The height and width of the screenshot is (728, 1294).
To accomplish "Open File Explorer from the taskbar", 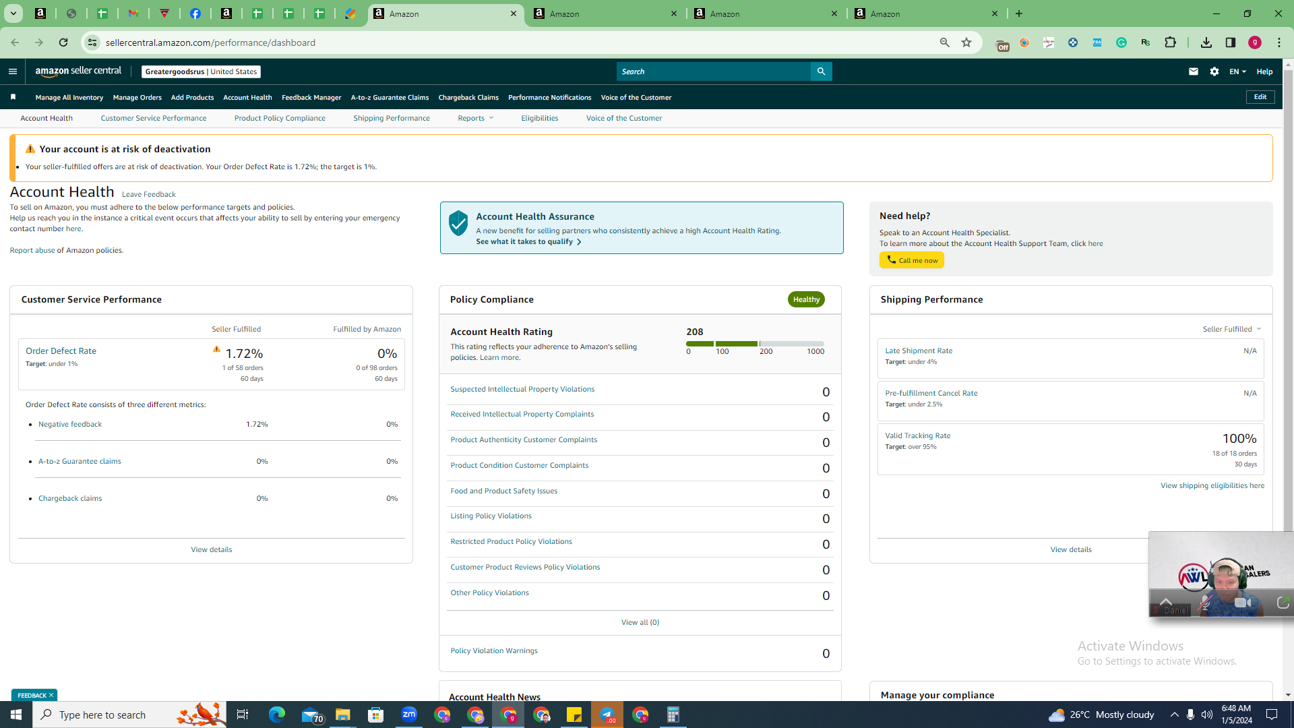I will (343, 715).
